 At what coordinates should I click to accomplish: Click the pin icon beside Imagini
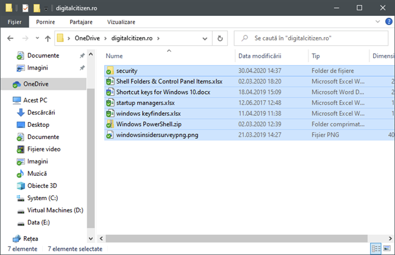click(x=82, y=68)
